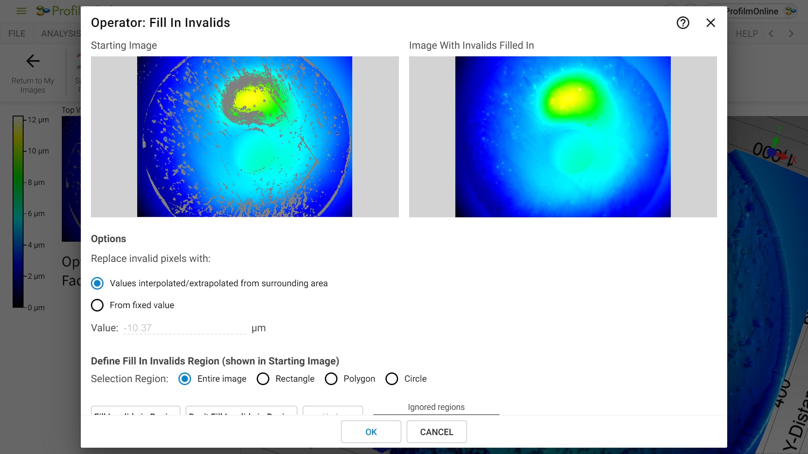808x454 pixels.
Task: Click the close X icon on dialog
Action: pyautogui.click(x=711, y=23)
